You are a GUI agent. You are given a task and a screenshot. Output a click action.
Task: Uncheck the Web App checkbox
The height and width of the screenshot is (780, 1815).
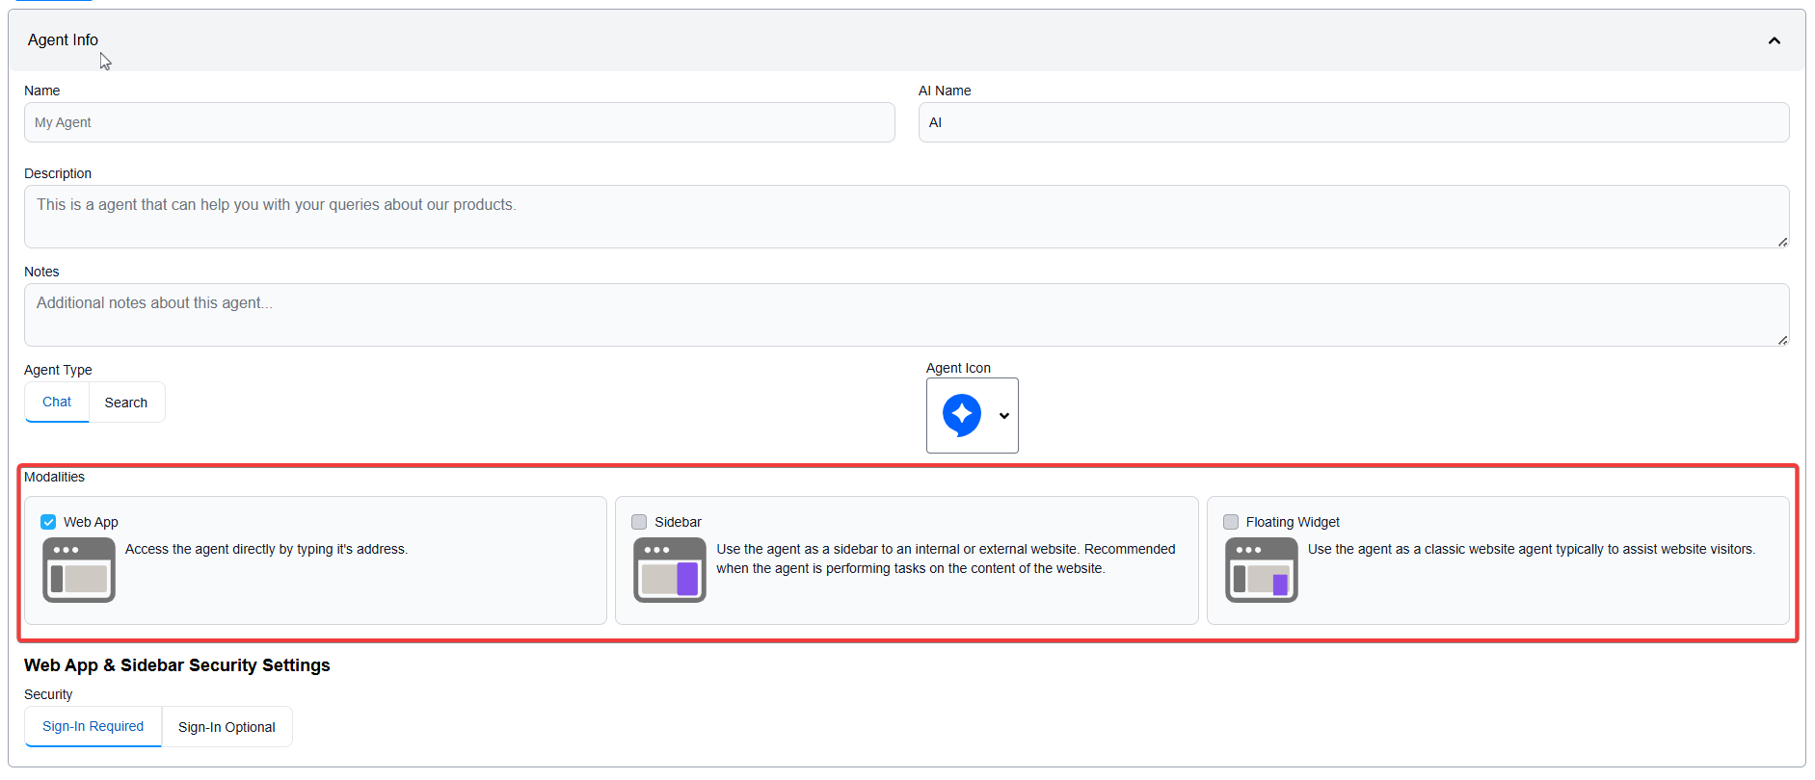tap(48, 522)
